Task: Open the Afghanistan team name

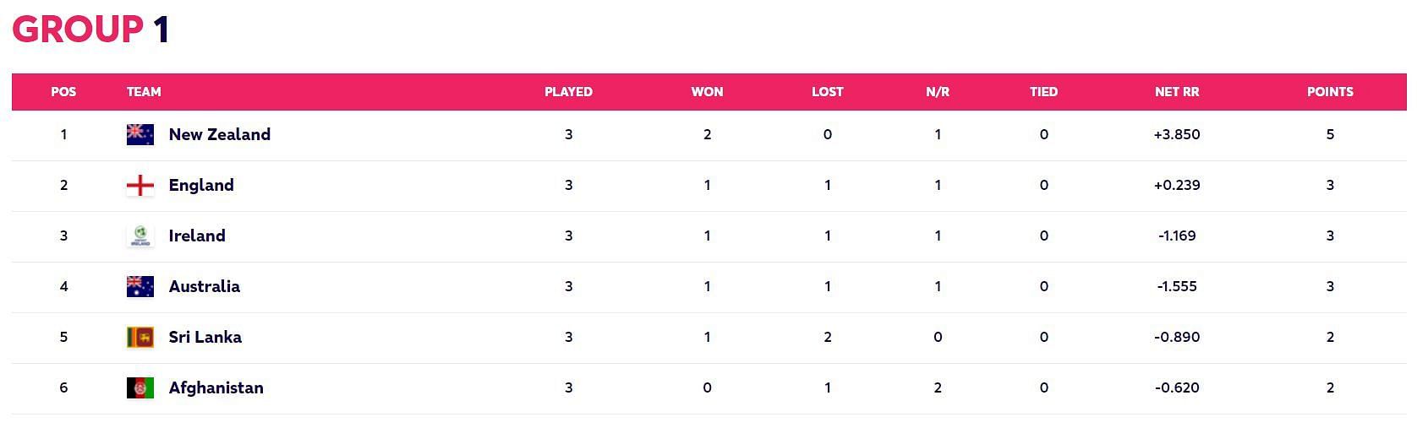Action: click(x=216, y=387)
